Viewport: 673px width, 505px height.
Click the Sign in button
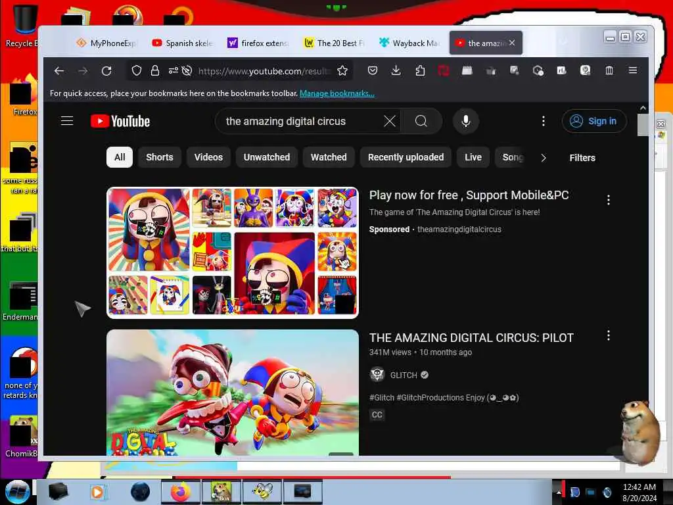click(x=594, y=121)
